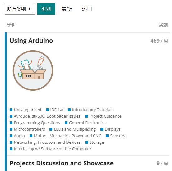Click the blue square beside IDE 1.x

click(x=47, y=110)
